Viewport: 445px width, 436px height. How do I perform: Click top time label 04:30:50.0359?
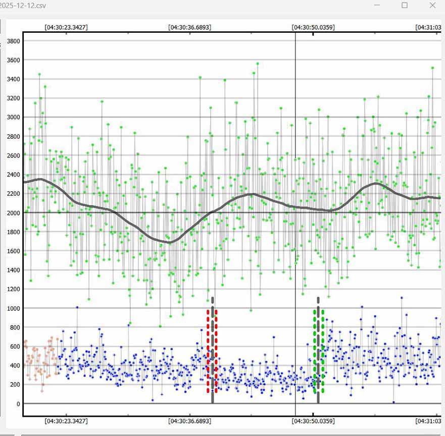pyautogui.click(x=313, y=27)
